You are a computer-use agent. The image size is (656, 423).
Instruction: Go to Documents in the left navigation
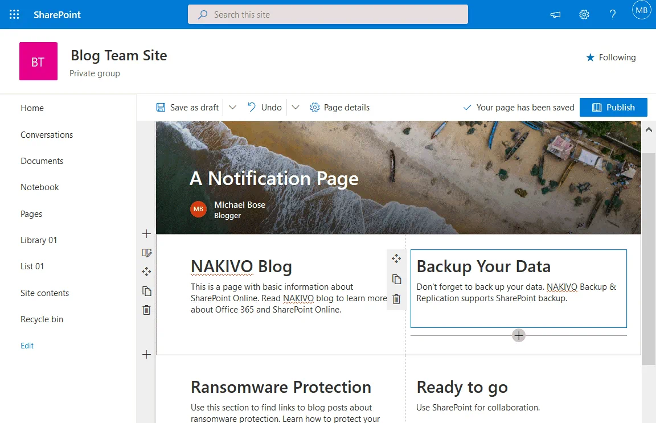(42, 161)
